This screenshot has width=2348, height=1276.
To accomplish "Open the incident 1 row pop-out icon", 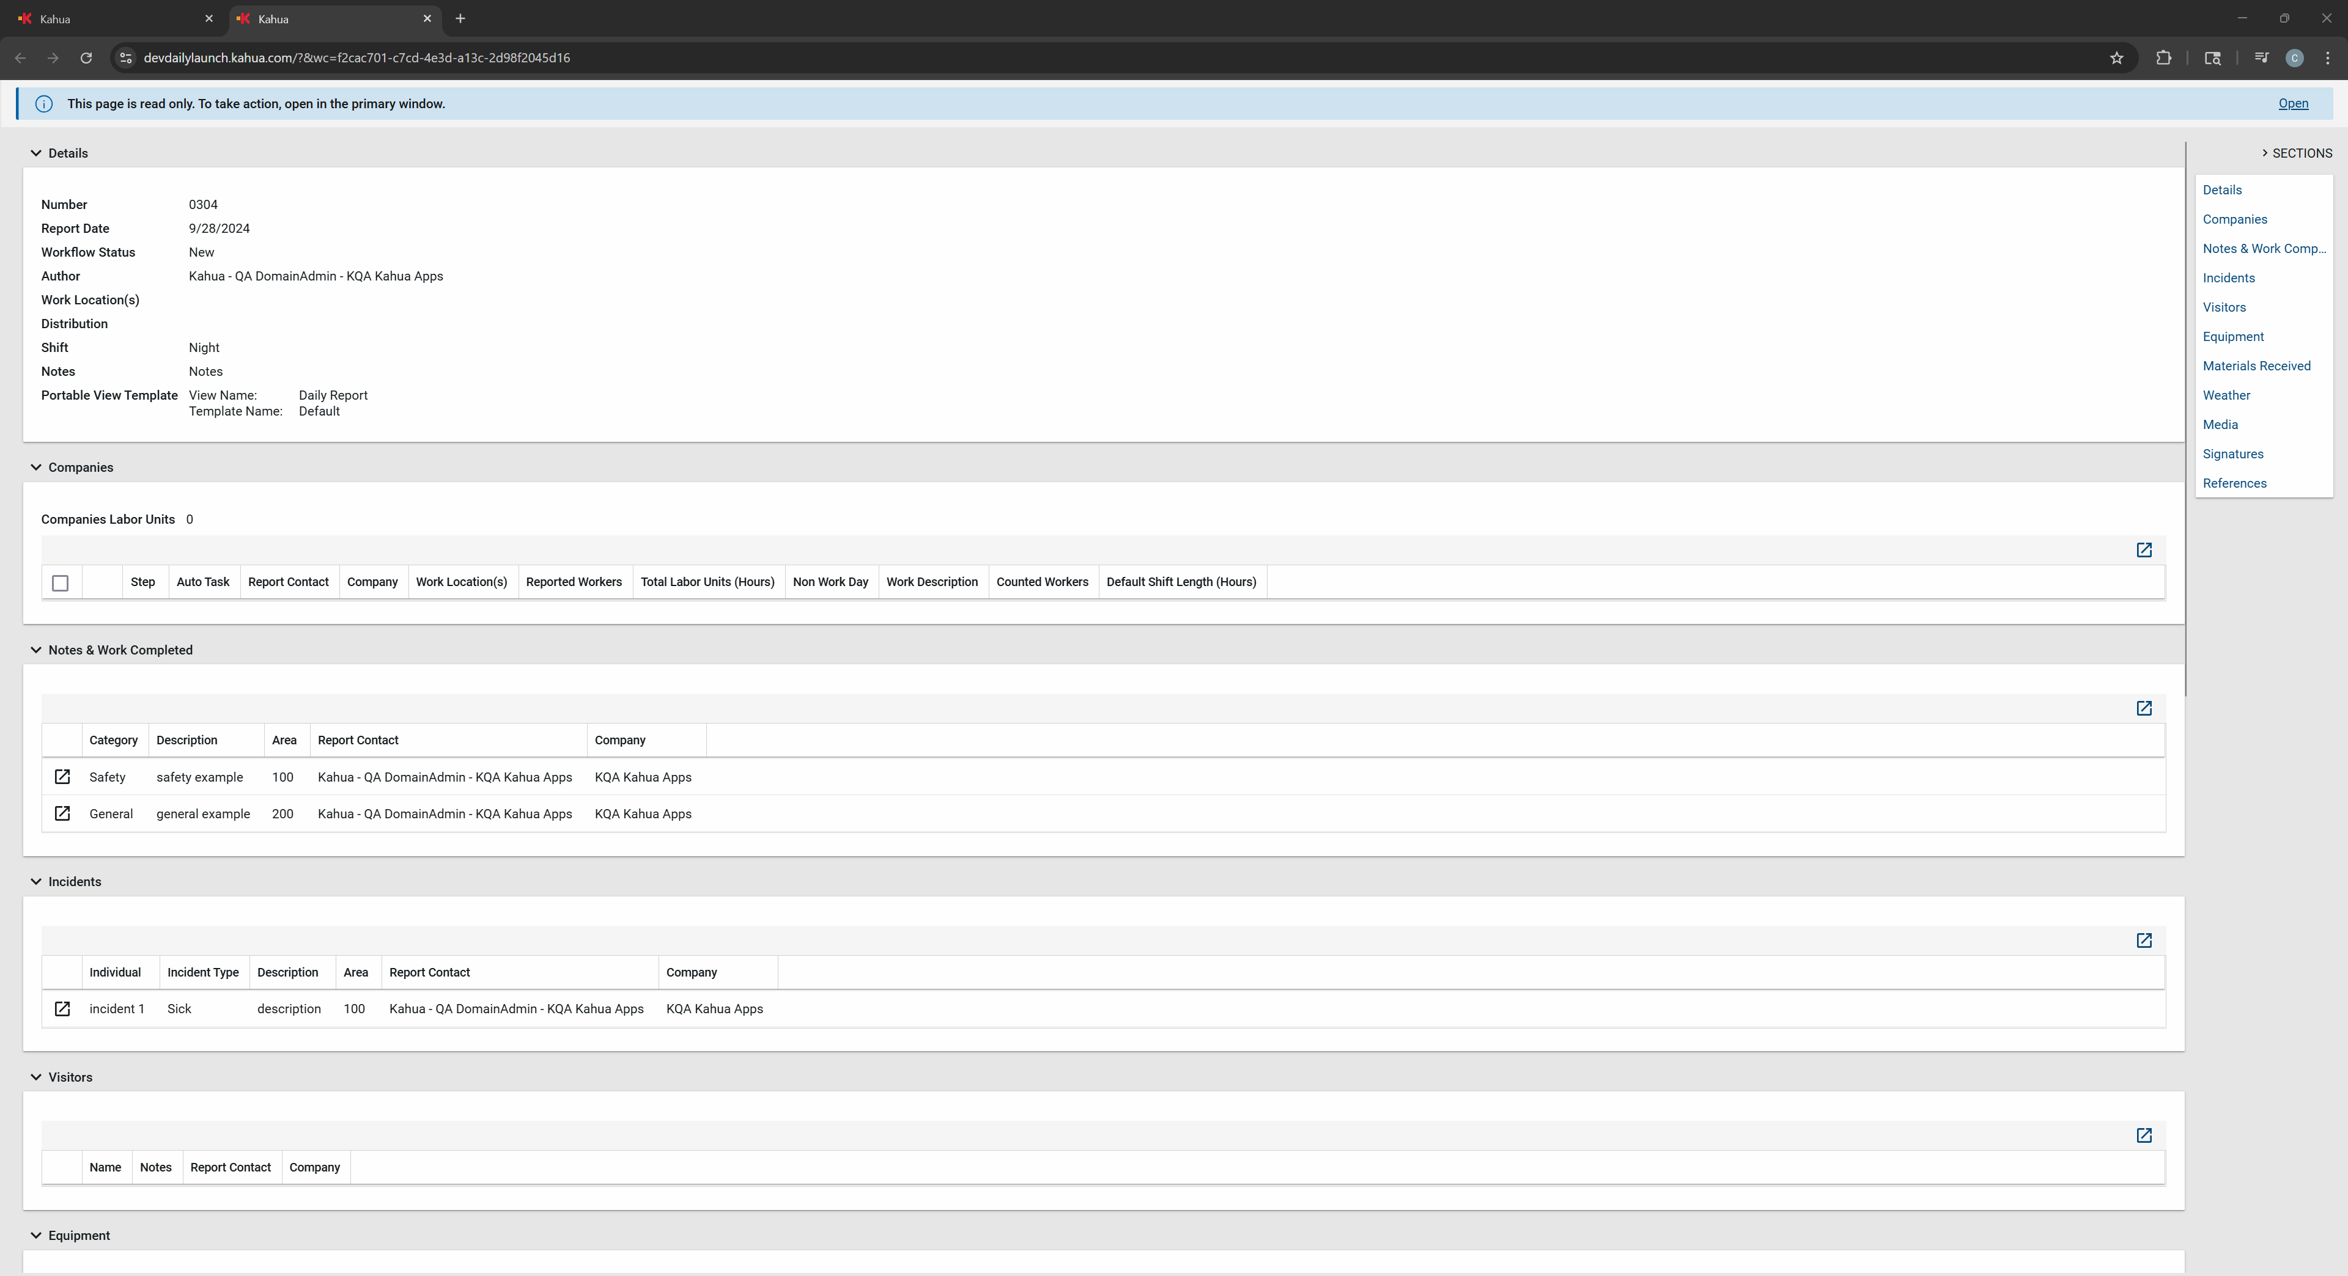I will pyautogui.click(x=62, y=1008).
